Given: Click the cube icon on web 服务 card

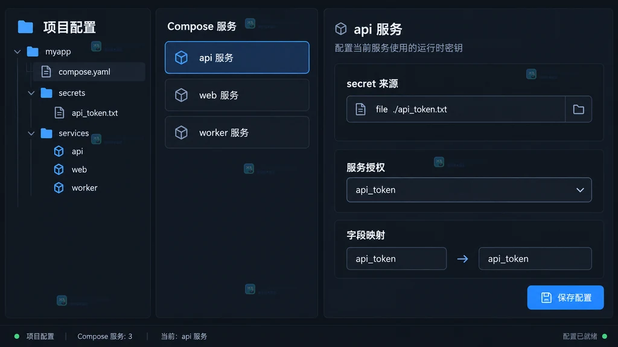Looking at the screenshot, I should [181, 95].
